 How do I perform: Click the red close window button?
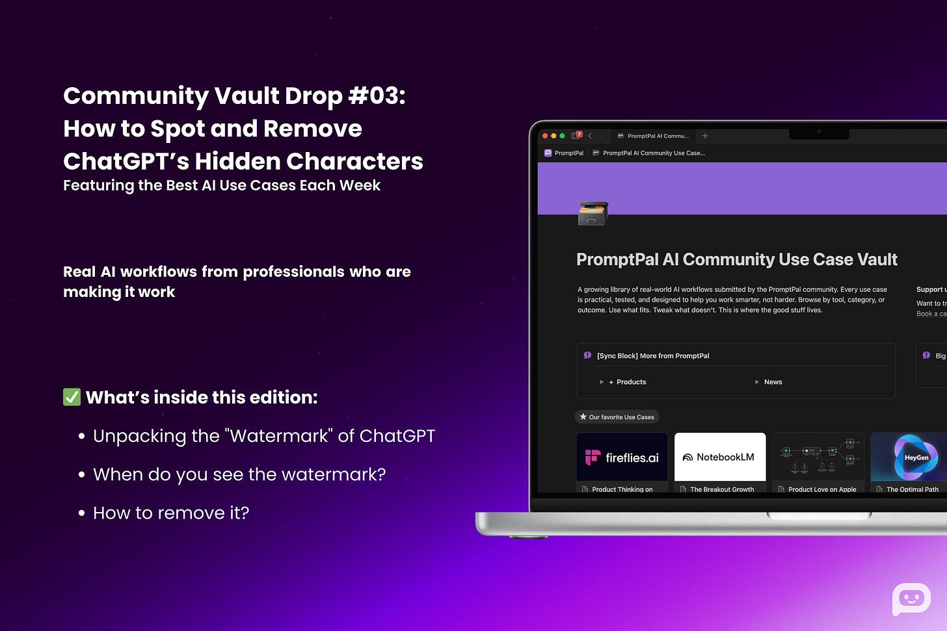pos(545,136)
